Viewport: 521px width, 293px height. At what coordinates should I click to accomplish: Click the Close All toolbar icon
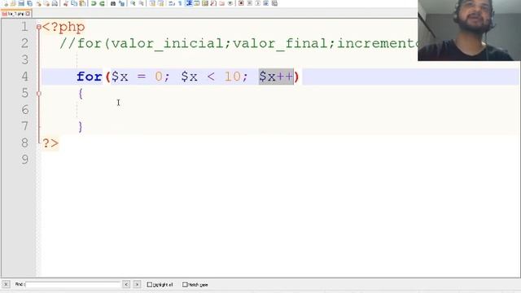[x=47, y=3]
